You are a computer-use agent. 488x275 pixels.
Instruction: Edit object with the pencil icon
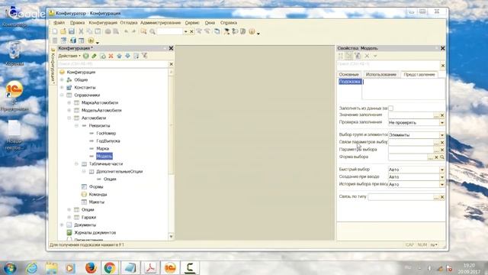tap(94, 56)
